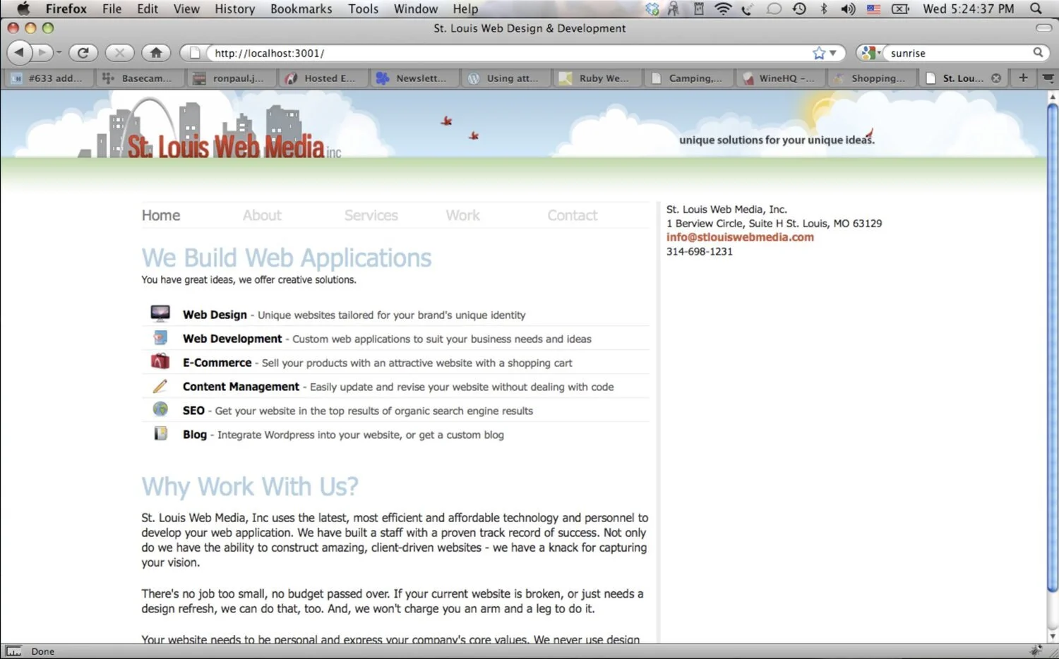Open the dropdown arrow beside bookmark star

point(833,53)
